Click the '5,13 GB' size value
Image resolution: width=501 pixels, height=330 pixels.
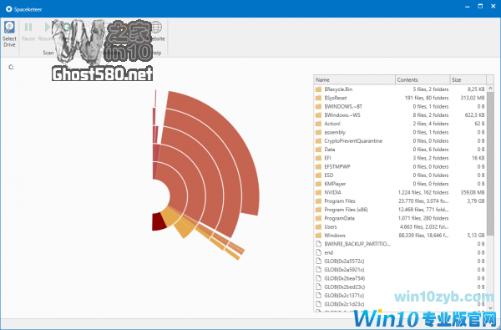pos(476,236)
